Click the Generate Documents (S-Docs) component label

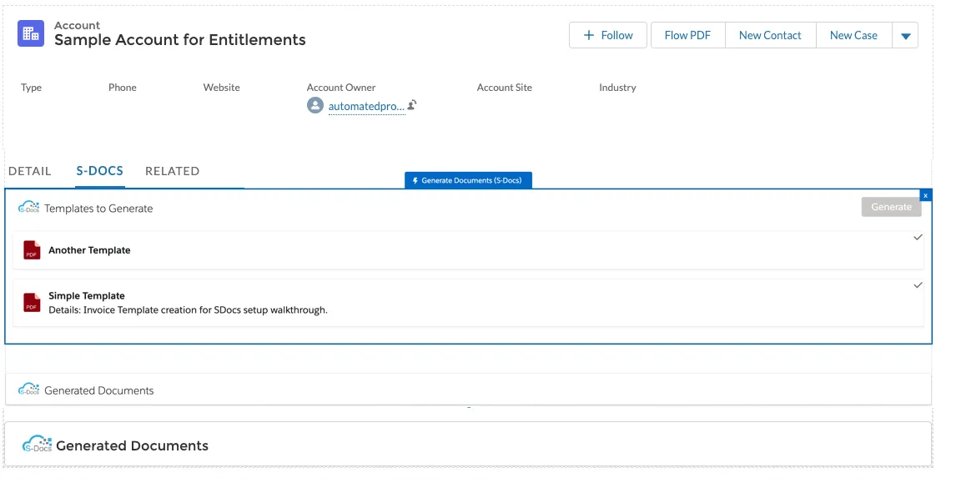[468, 180]
